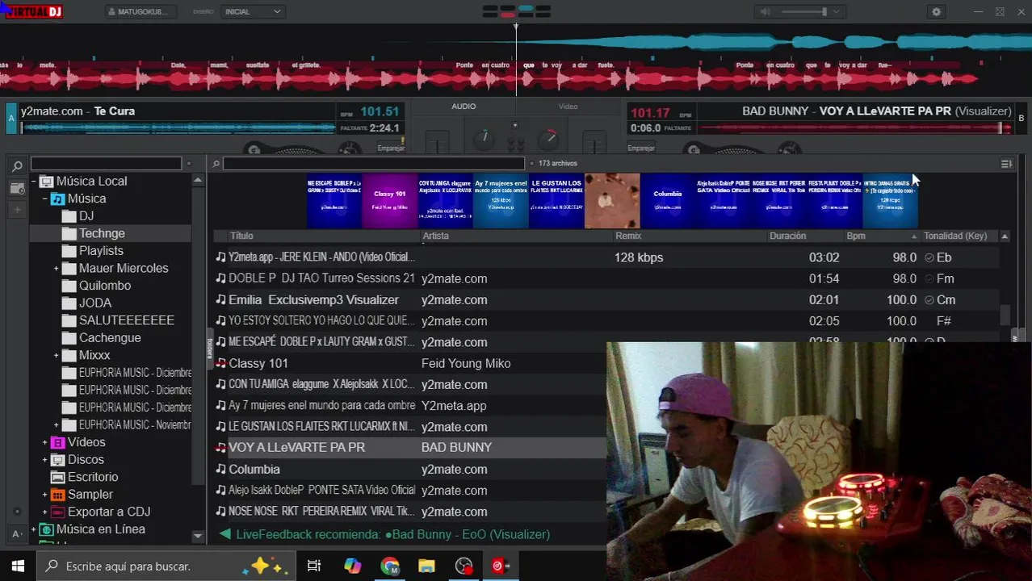1032x581 pixels.
Task: Click the folder tree scroll down arrow
Action: pos(198,536)
